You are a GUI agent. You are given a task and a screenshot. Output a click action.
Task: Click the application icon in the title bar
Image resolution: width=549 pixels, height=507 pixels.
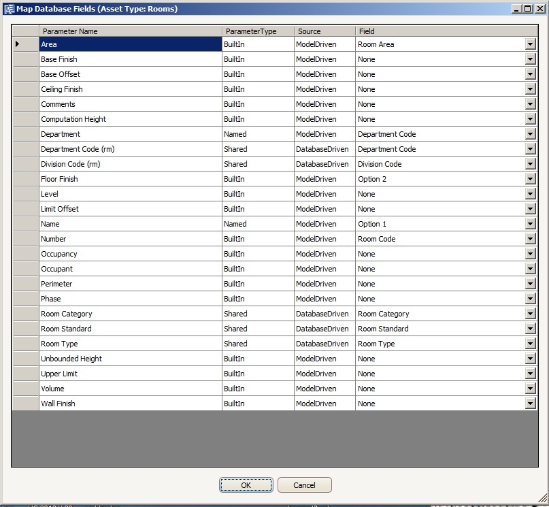coord(8,8)
